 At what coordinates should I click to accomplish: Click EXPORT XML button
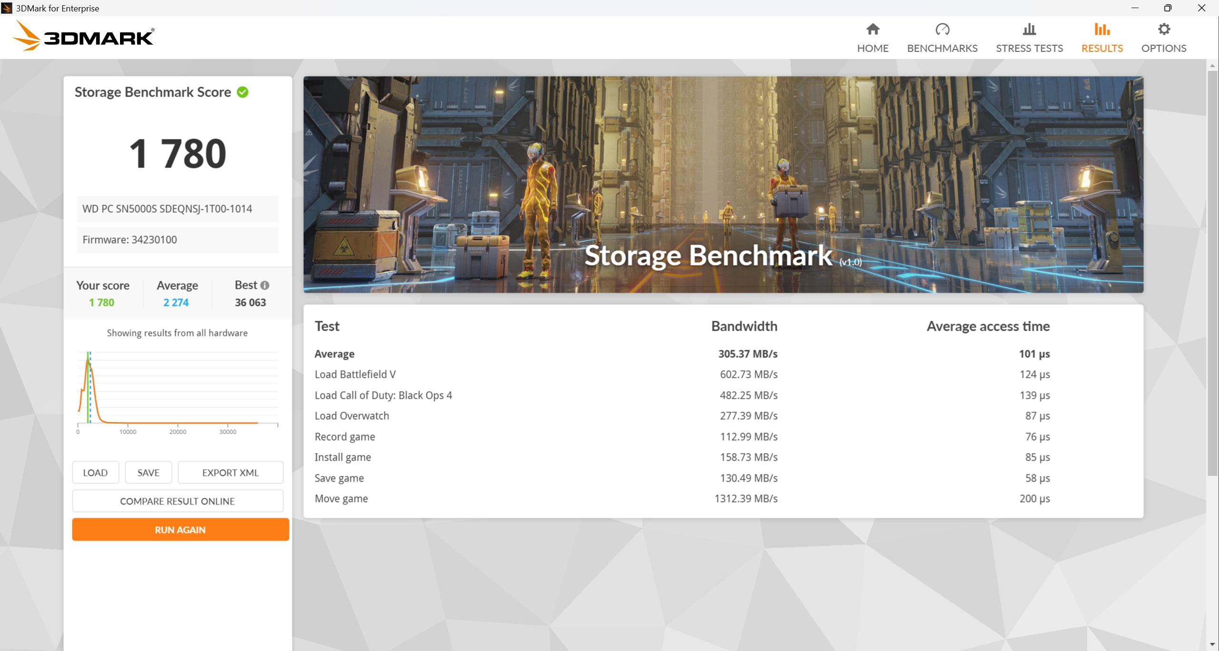[230, 473]
